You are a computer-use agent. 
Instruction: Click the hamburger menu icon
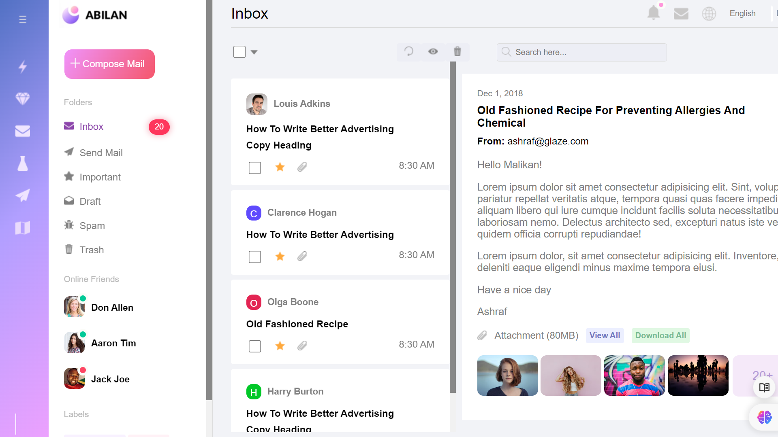[23, 19]
